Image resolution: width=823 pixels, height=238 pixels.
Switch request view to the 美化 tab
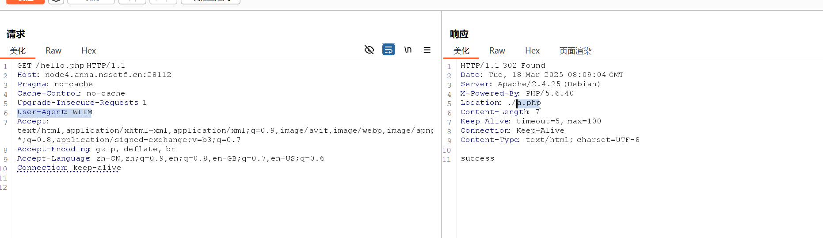tap(18, 51)
